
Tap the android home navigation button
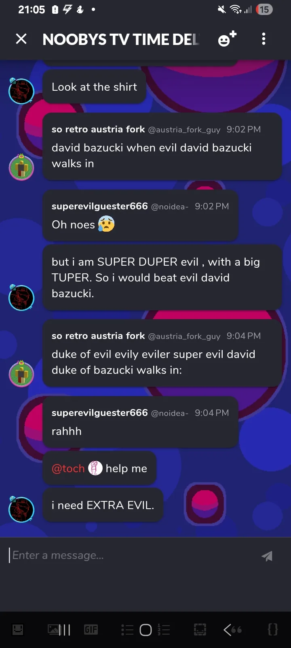(x=145, y=630)
